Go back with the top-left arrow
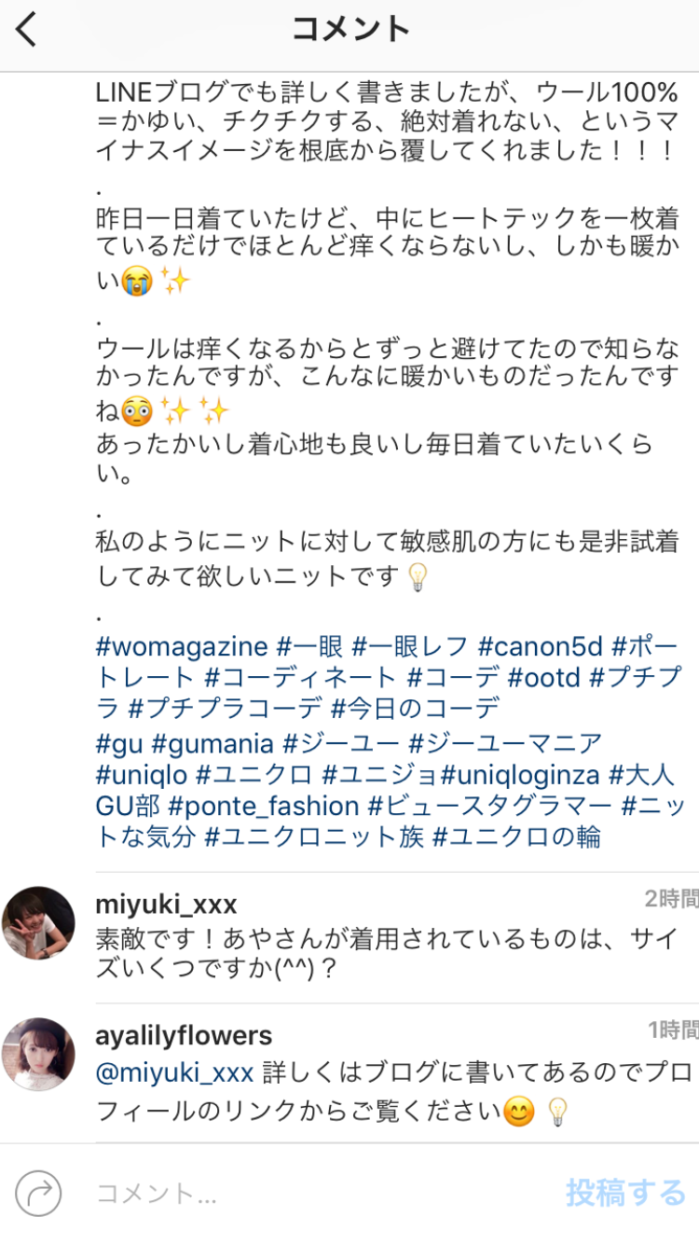The height and width of the screenshot is (1244, 699). pyautogui.click(x=26, y=30)
